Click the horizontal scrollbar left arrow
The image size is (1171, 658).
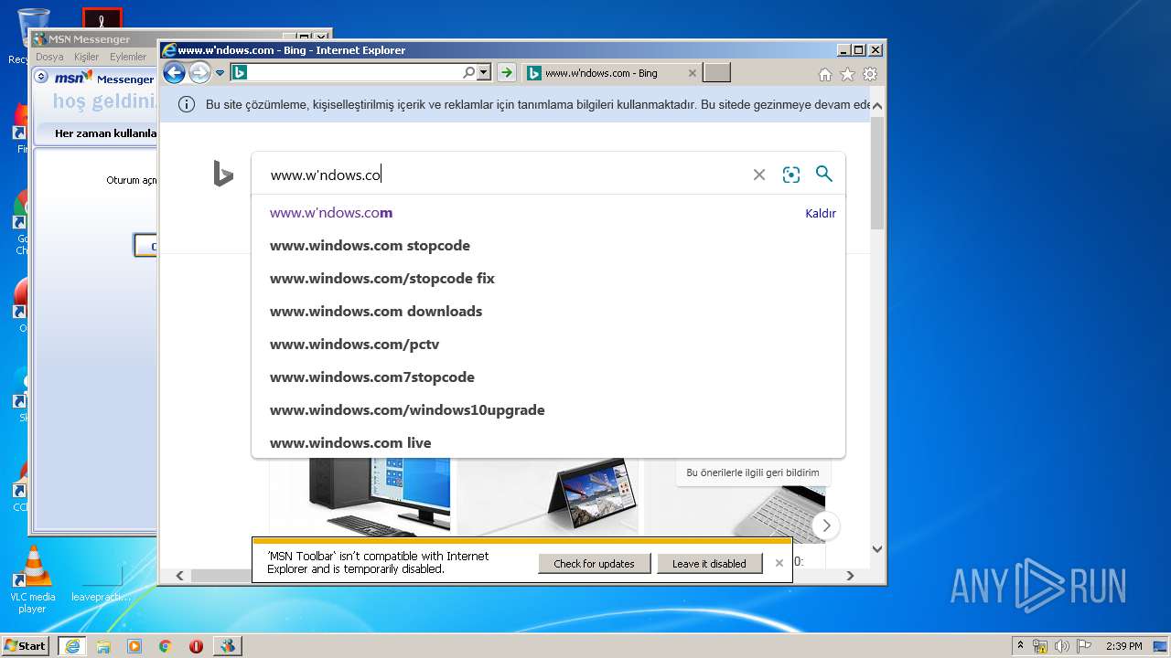(x=179, y=575)
